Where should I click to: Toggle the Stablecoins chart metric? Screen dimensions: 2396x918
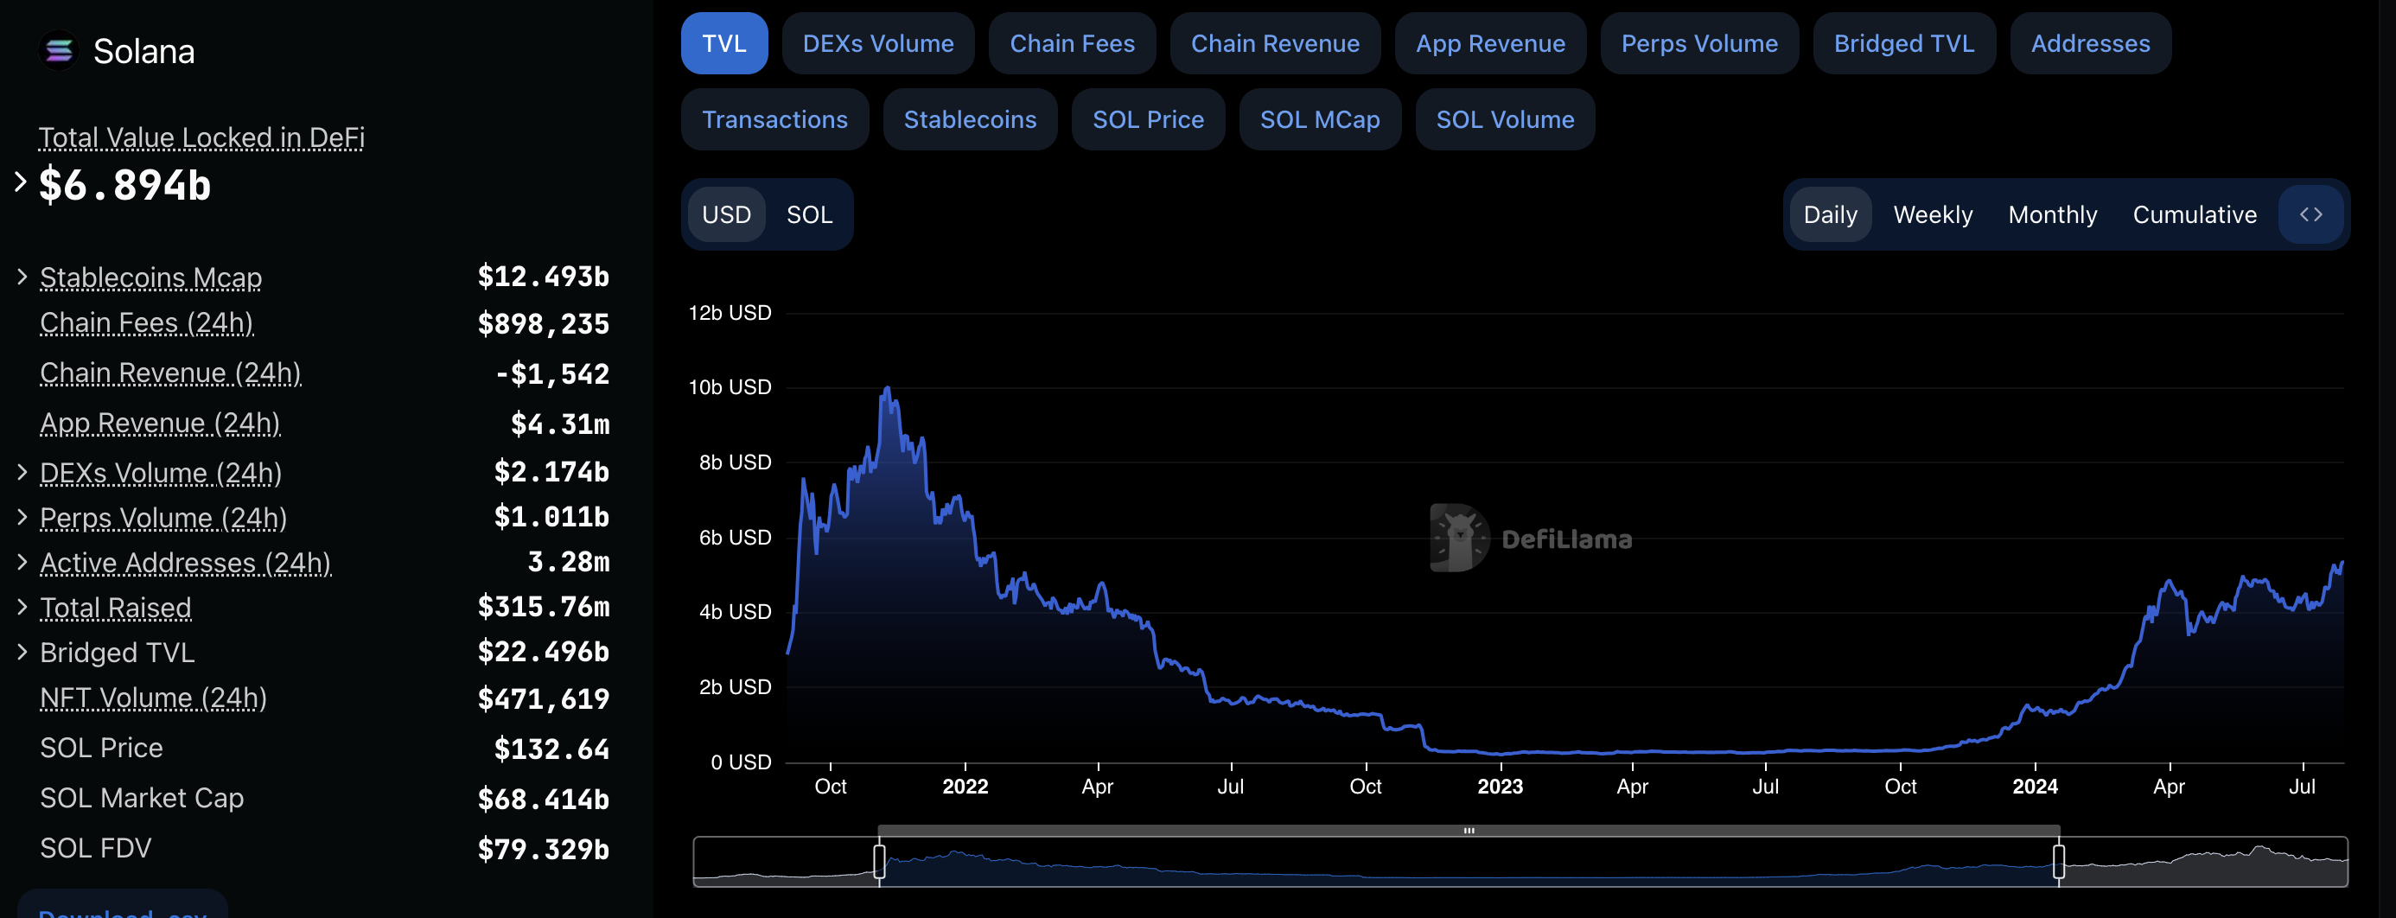coord(969,120)
